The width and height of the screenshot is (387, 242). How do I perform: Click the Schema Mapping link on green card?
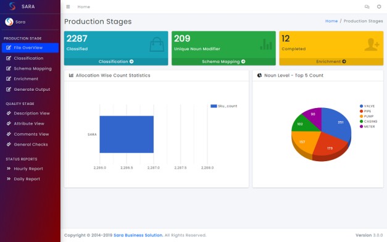click(223, 62)
